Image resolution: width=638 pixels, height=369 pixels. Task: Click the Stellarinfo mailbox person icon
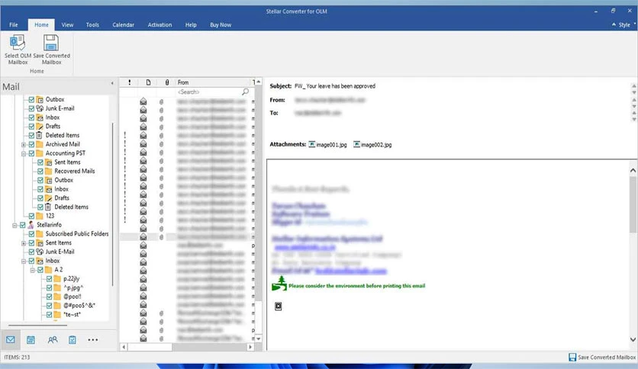pyautogui.click(x=31, y=225)
